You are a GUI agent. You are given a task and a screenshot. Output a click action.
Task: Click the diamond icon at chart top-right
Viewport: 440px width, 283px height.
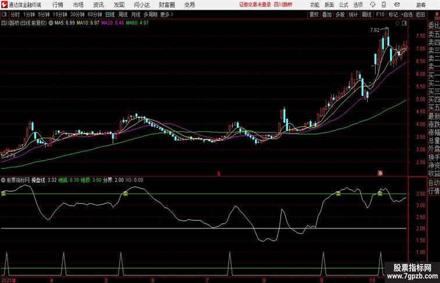397,23
